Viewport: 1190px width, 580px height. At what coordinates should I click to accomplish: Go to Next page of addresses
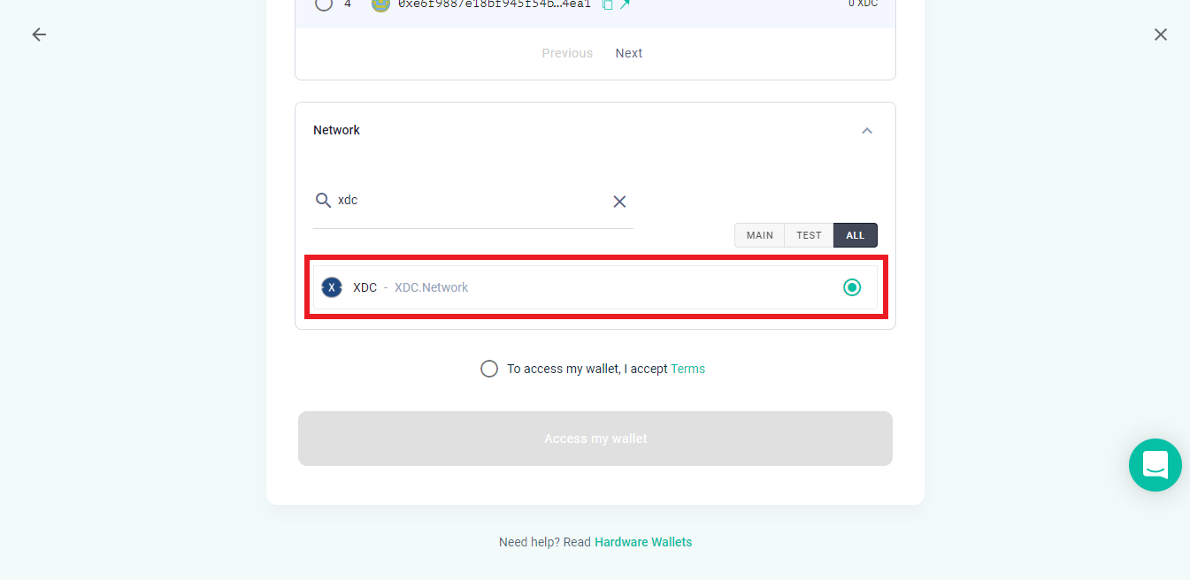629,53
